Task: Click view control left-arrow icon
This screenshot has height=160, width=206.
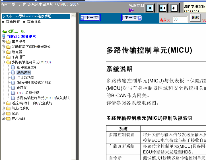Action: click(x=174, y=8)
